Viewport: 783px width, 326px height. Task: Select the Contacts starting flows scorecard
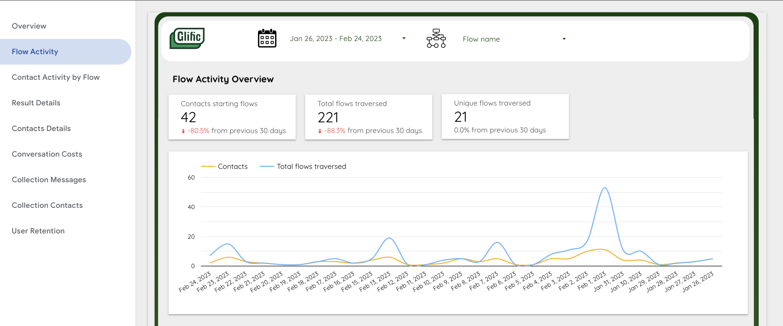(x=232, y=117)
